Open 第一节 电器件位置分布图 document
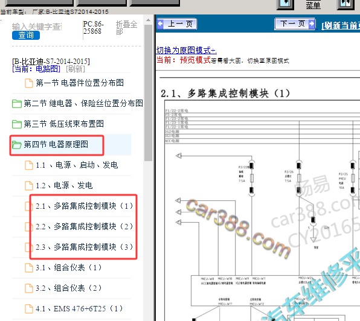Viewport: 360px width, 321px height. point(80,83)
